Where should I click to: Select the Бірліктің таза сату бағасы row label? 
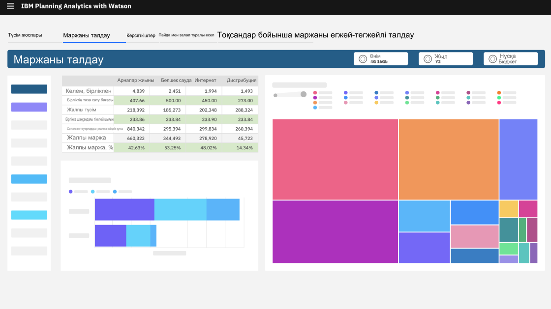tap(90, 100)
